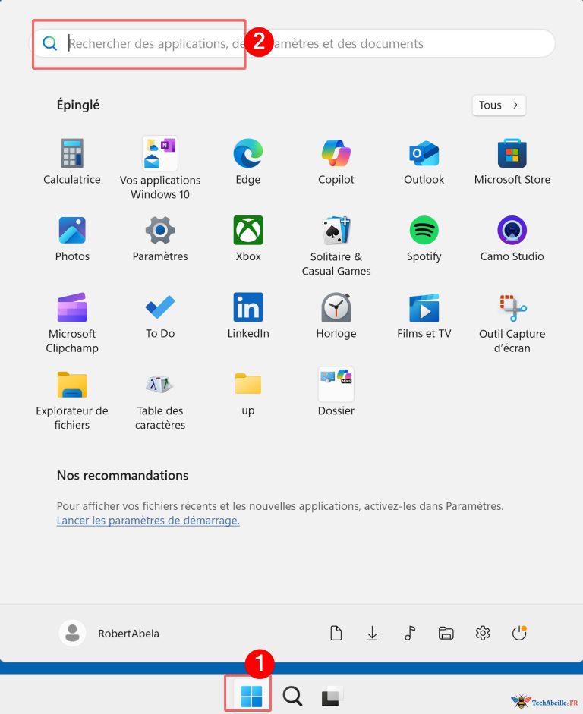Launch Microsoft Edge
Image resolution: width=583 pixels, height=714 pixels.
[x=248, y=162]
